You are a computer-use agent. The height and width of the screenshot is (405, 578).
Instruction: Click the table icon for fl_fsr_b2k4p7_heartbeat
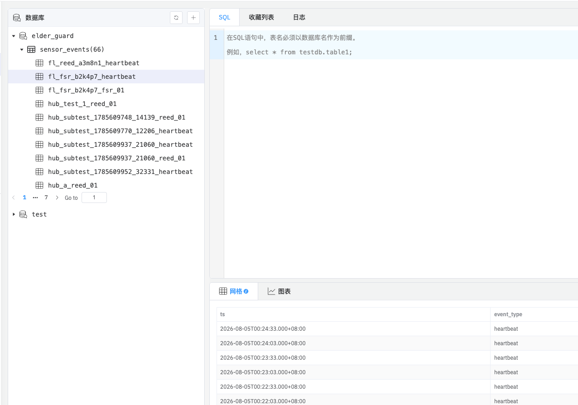39,77
